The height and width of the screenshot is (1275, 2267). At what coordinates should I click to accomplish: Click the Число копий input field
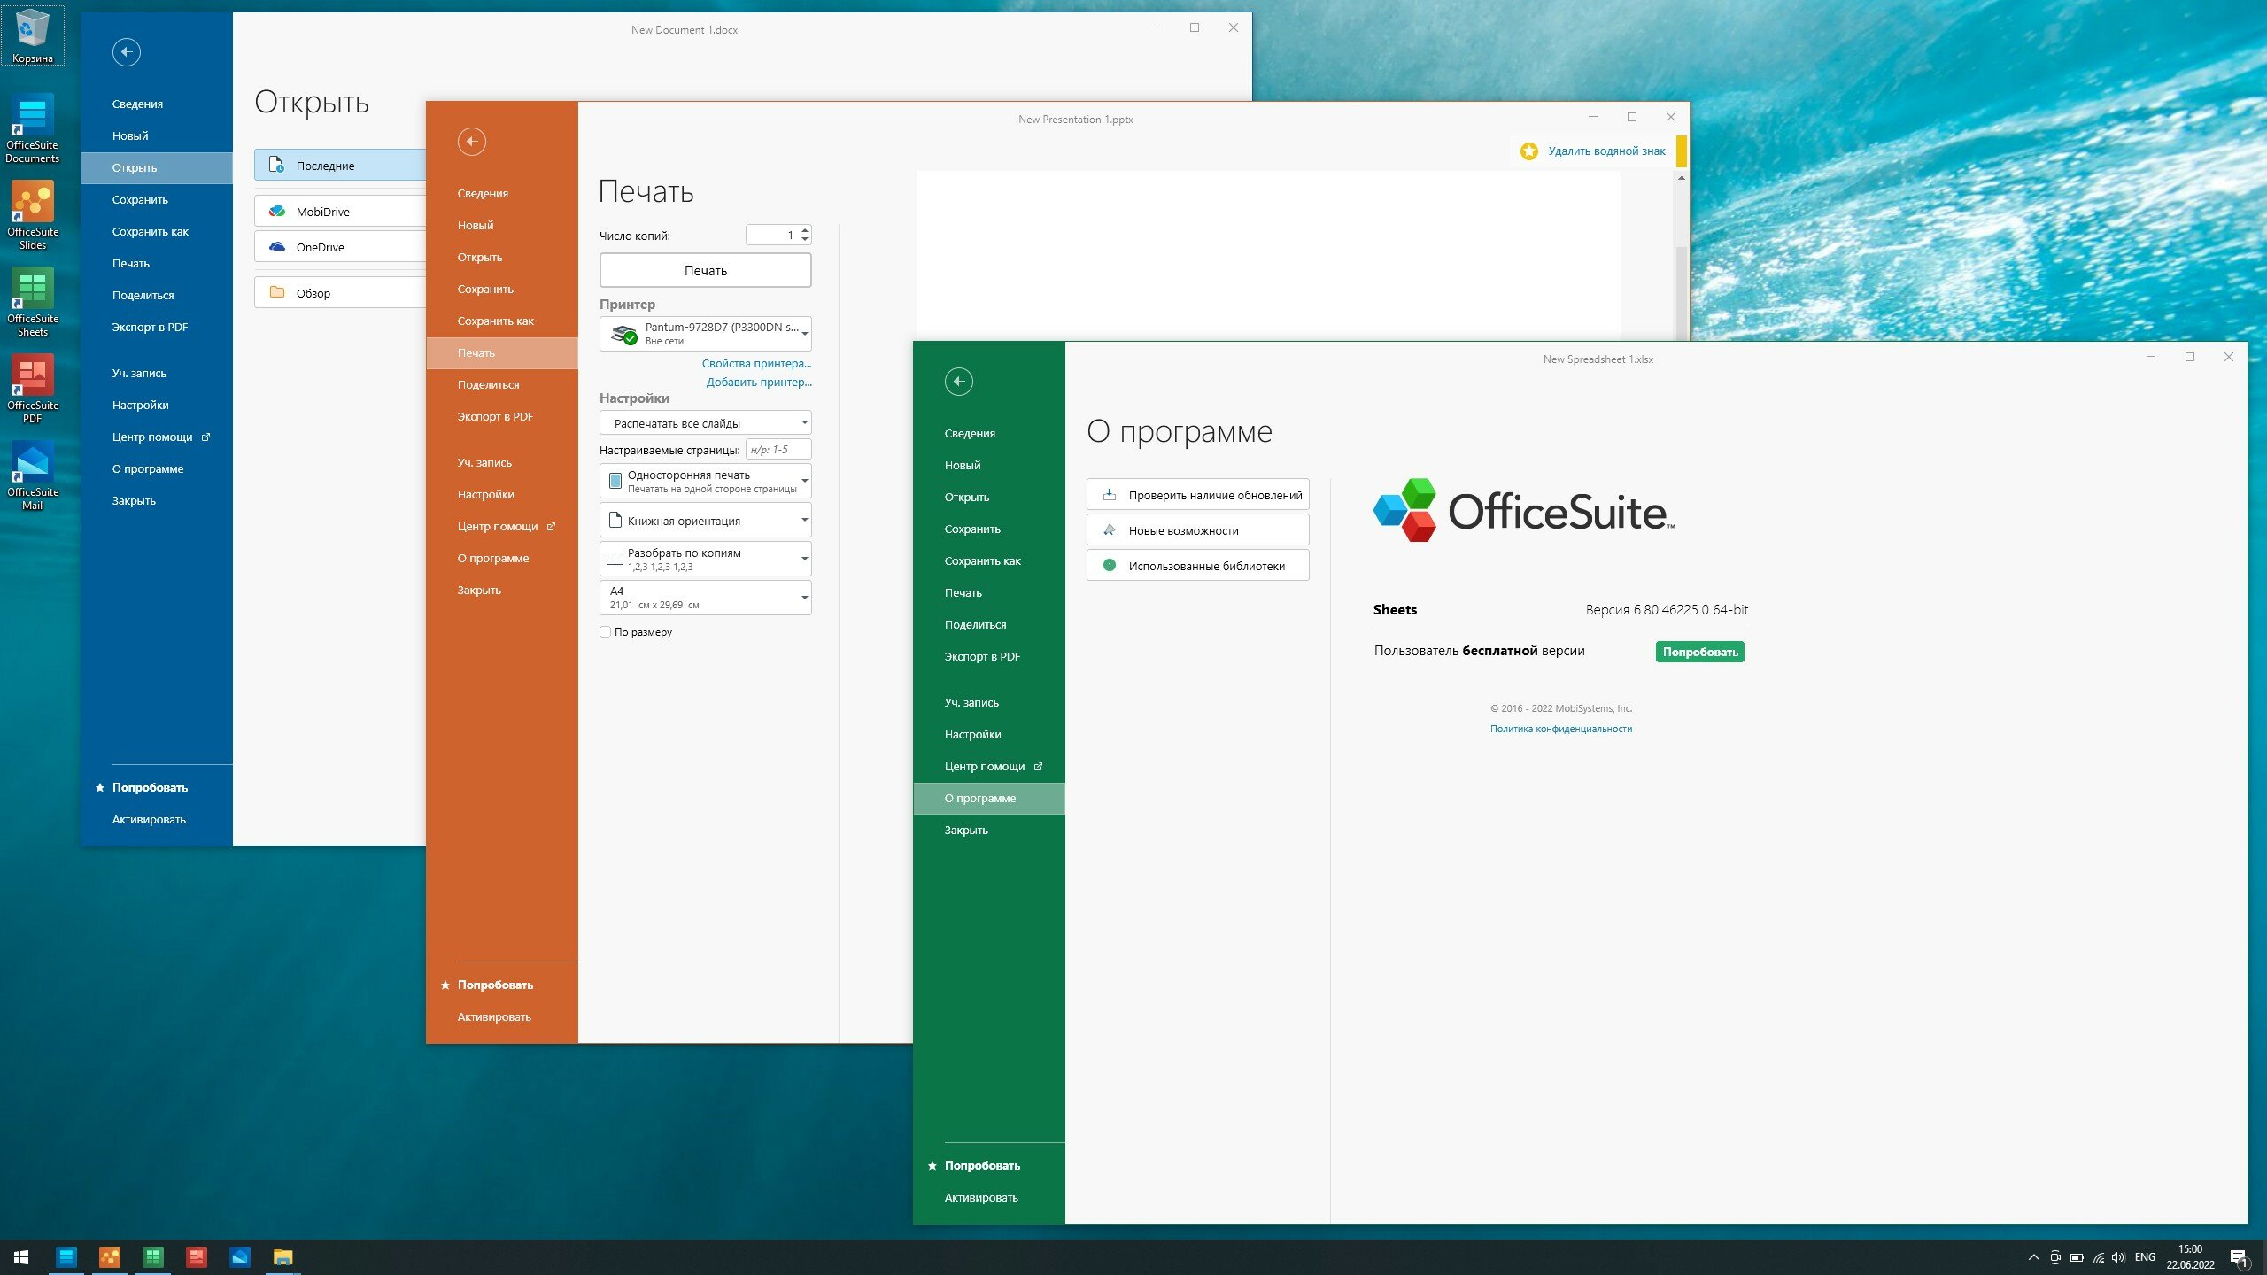coord(772,236)
